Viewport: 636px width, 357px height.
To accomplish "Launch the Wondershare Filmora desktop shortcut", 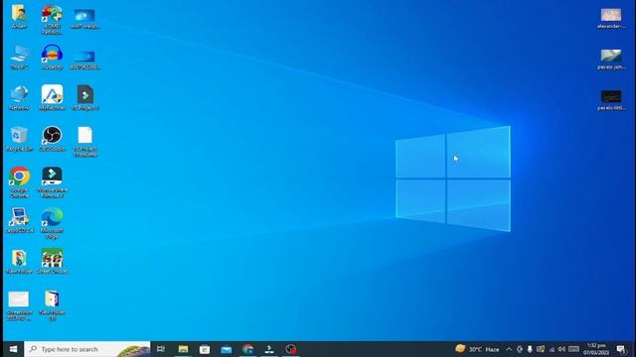I will coord(52,182).
